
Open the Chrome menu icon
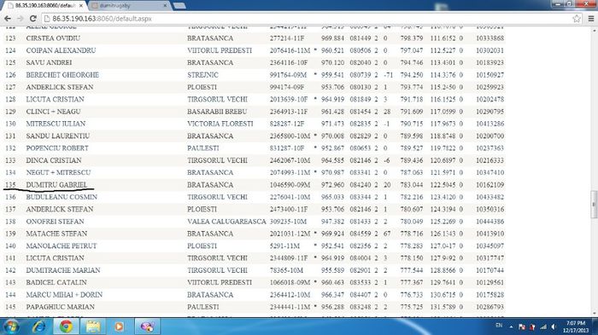tap(591, 18)
